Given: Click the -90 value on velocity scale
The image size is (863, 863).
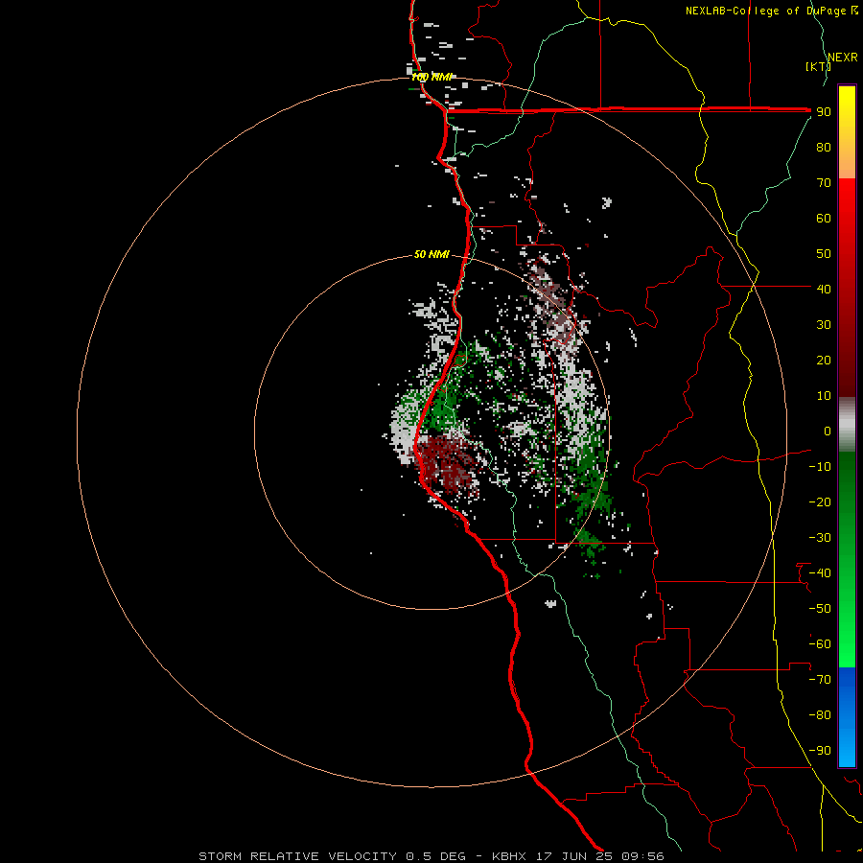Looking at the screenshot, I should tap(820, 751).
